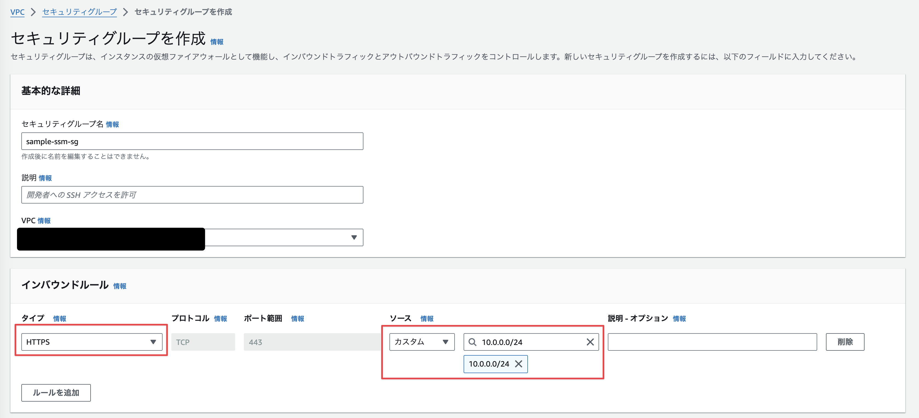Viewport: 919px width, 418px height.
Task: Open info link beside VPC label
Action: pyautogui.click(x=44, y=221)
